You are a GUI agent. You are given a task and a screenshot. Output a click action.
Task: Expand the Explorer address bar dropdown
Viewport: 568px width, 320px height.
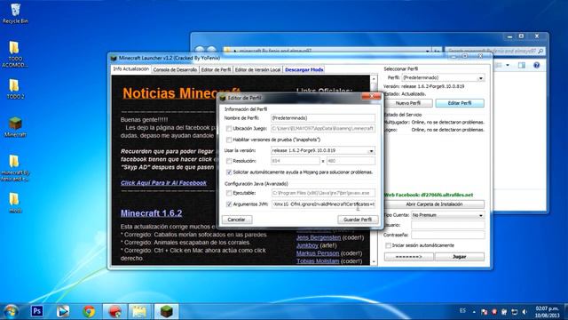click(428, 52)
